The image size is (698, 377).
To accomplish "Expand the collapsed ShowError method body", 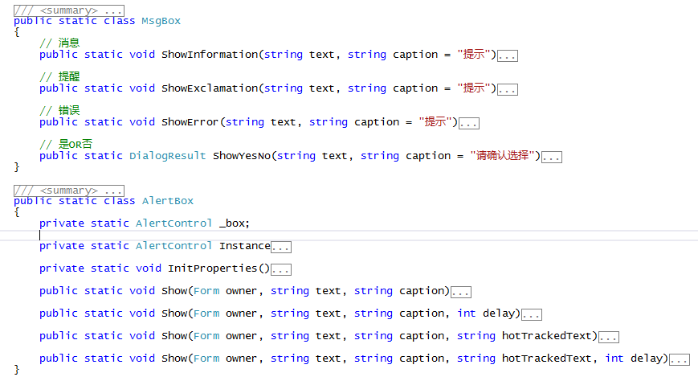I will tap(469, 123).
